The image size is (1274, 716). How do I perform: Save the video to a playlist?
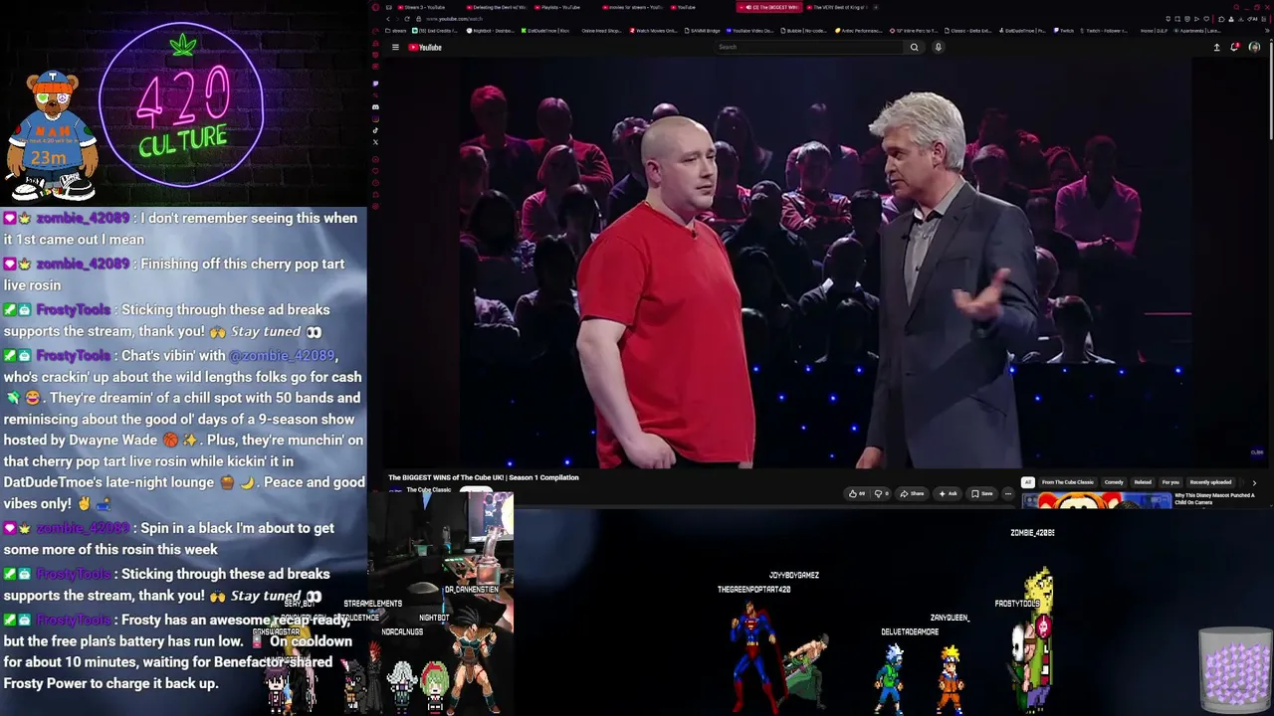982,493
